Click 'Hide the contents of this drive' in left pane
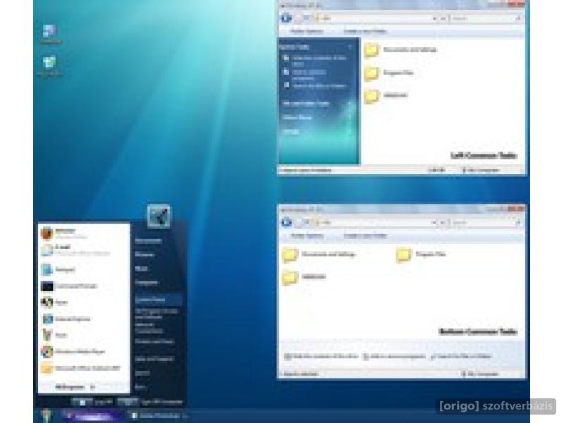 click(x=315, y=61)
